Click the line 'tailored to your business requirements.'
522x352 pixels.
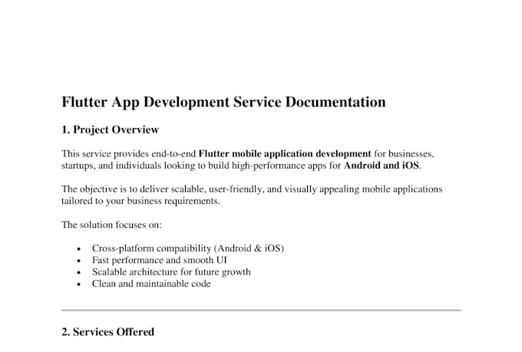tap(140, 201)
